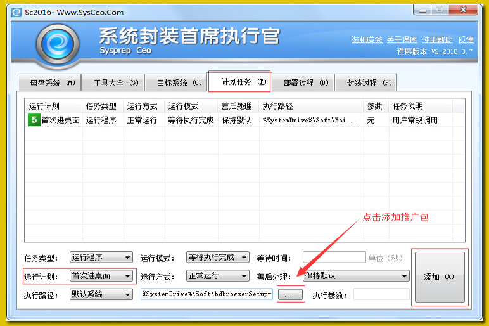Viewport: 489px width, 326px height.
Task: Click the 参数 column header
Action: click(x=376, y=106)
